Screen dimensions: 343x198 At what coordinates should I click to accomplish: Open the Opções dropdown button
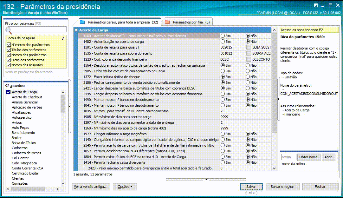[125, 187]
